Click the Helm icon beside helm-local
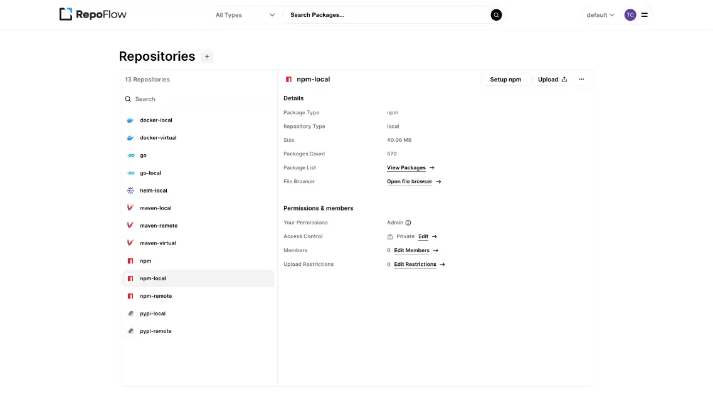Viewport: 713px width, 395px height. tap(130, 190)
